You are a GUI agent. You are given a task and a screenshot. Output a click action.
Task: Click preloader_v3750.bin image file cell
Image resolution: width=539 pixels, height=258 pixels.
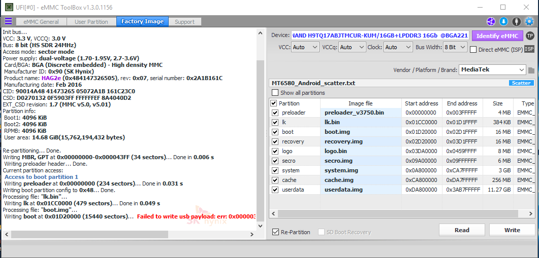click(361, 113)
